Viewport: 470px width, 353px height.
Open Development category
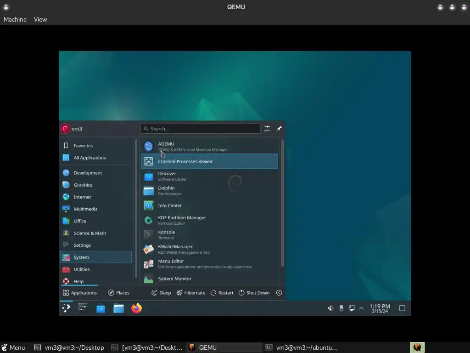pos(96,173)
